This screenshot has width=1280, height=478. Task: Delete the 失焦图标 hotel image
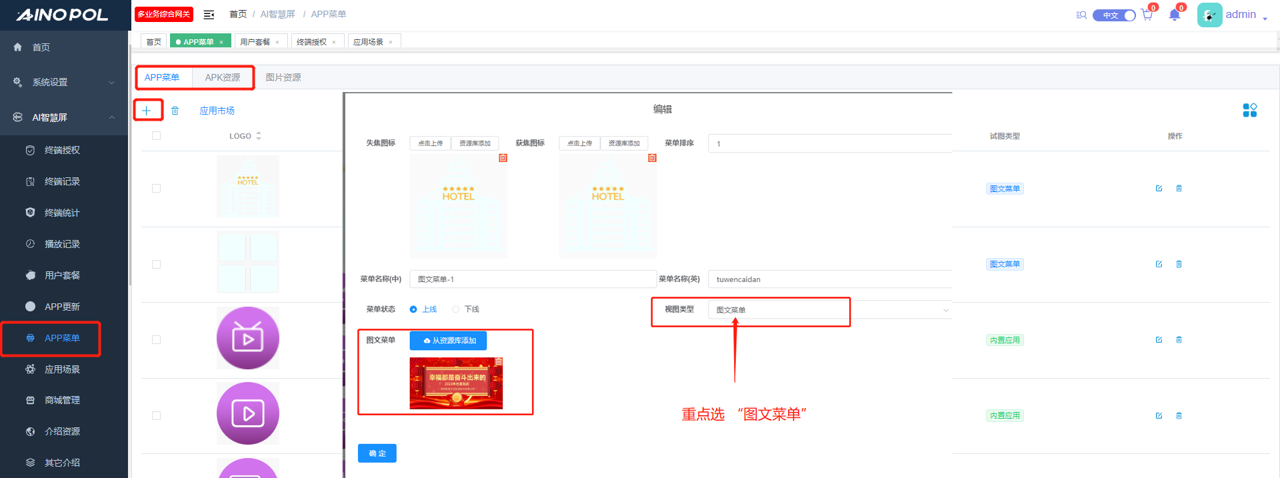503,158
